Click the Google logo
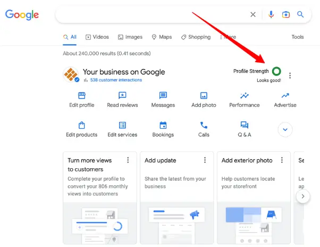 point(22,14)
